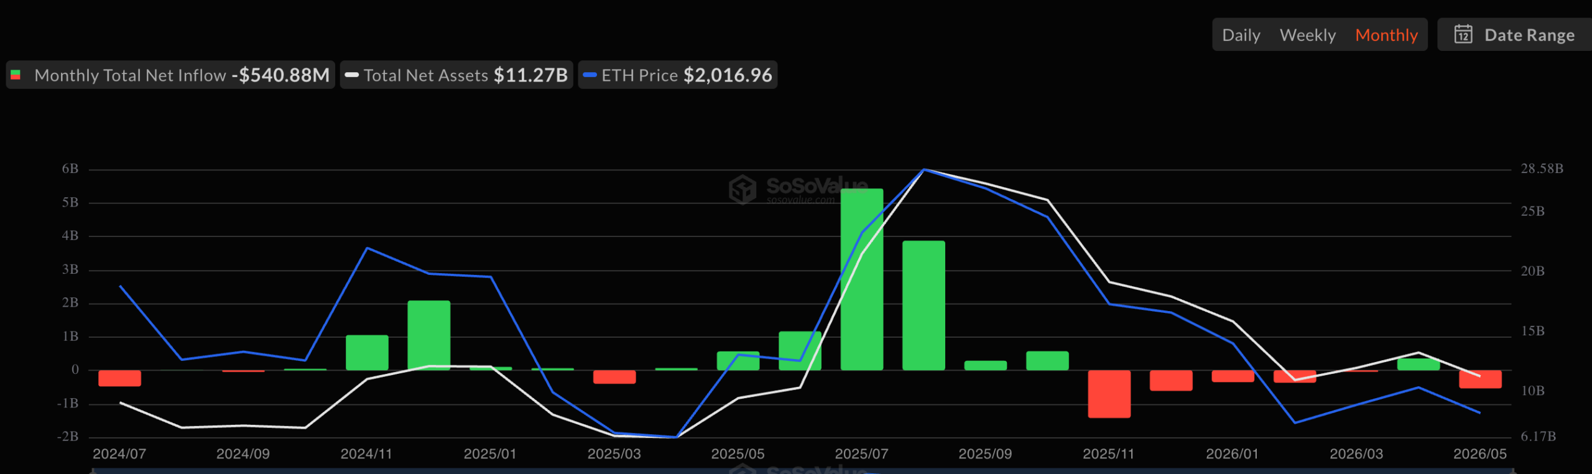This screenshot has width=1592, height=474.
Task: Click the red-green Net Inflow legend swatch
Action: (x=16, y=75)
